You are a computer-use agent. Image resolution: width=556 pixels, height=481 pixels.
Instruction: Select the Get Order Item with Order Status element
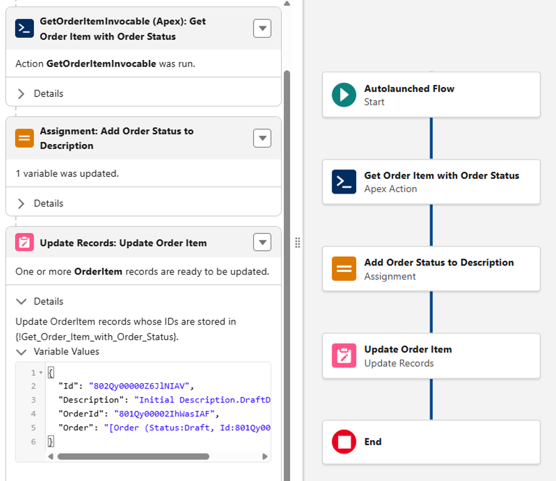point(431,182)
